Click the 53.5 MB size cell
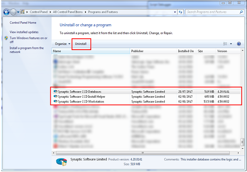 click(209, 101)
